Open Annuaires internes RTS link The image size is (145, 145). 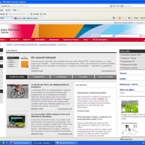pos(131,55)
